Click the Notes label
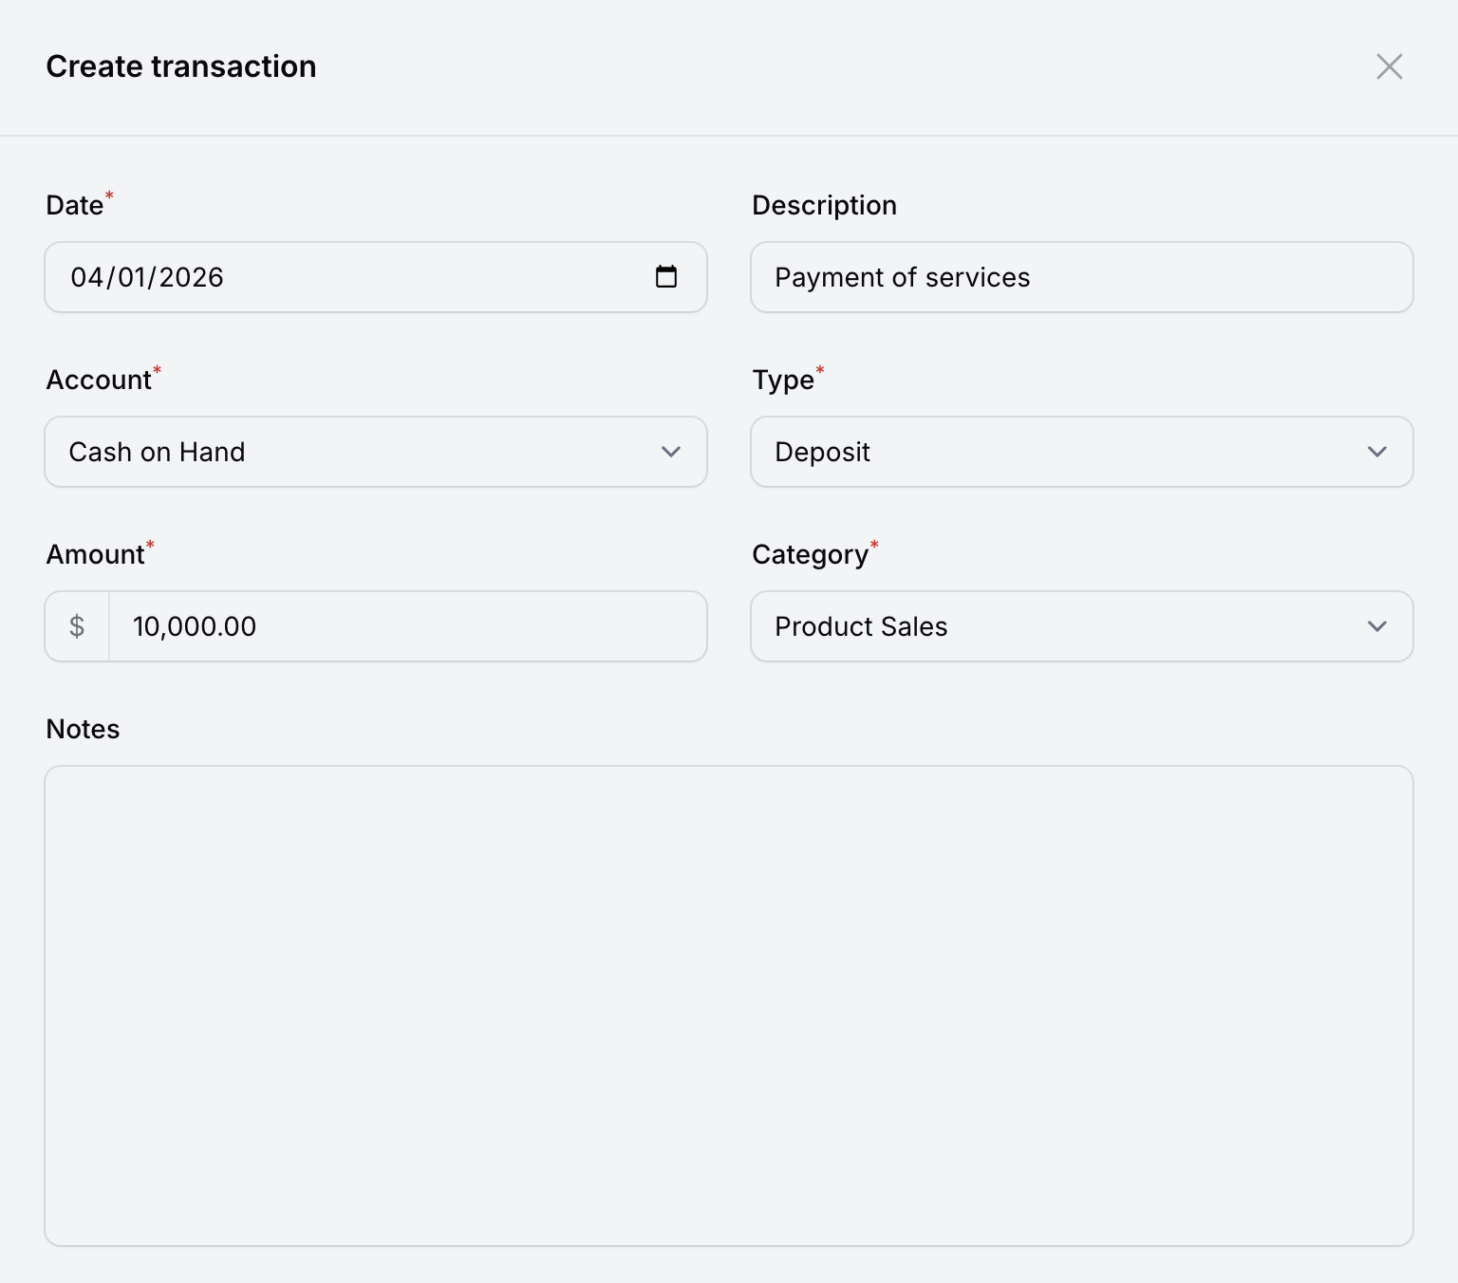 click(83, 729)
